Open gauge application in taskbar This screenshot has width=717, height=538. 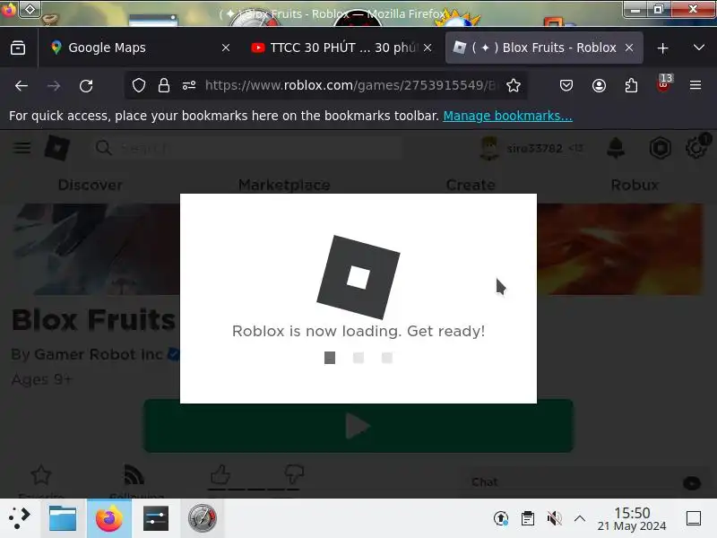click(203, 518)
